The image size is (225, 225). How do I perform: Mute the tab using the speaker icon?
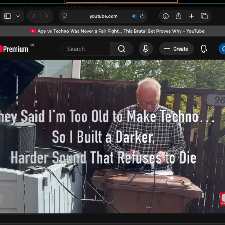click(135, 16)
